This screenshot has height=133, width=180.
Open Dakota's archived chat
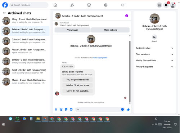(25, 41)
